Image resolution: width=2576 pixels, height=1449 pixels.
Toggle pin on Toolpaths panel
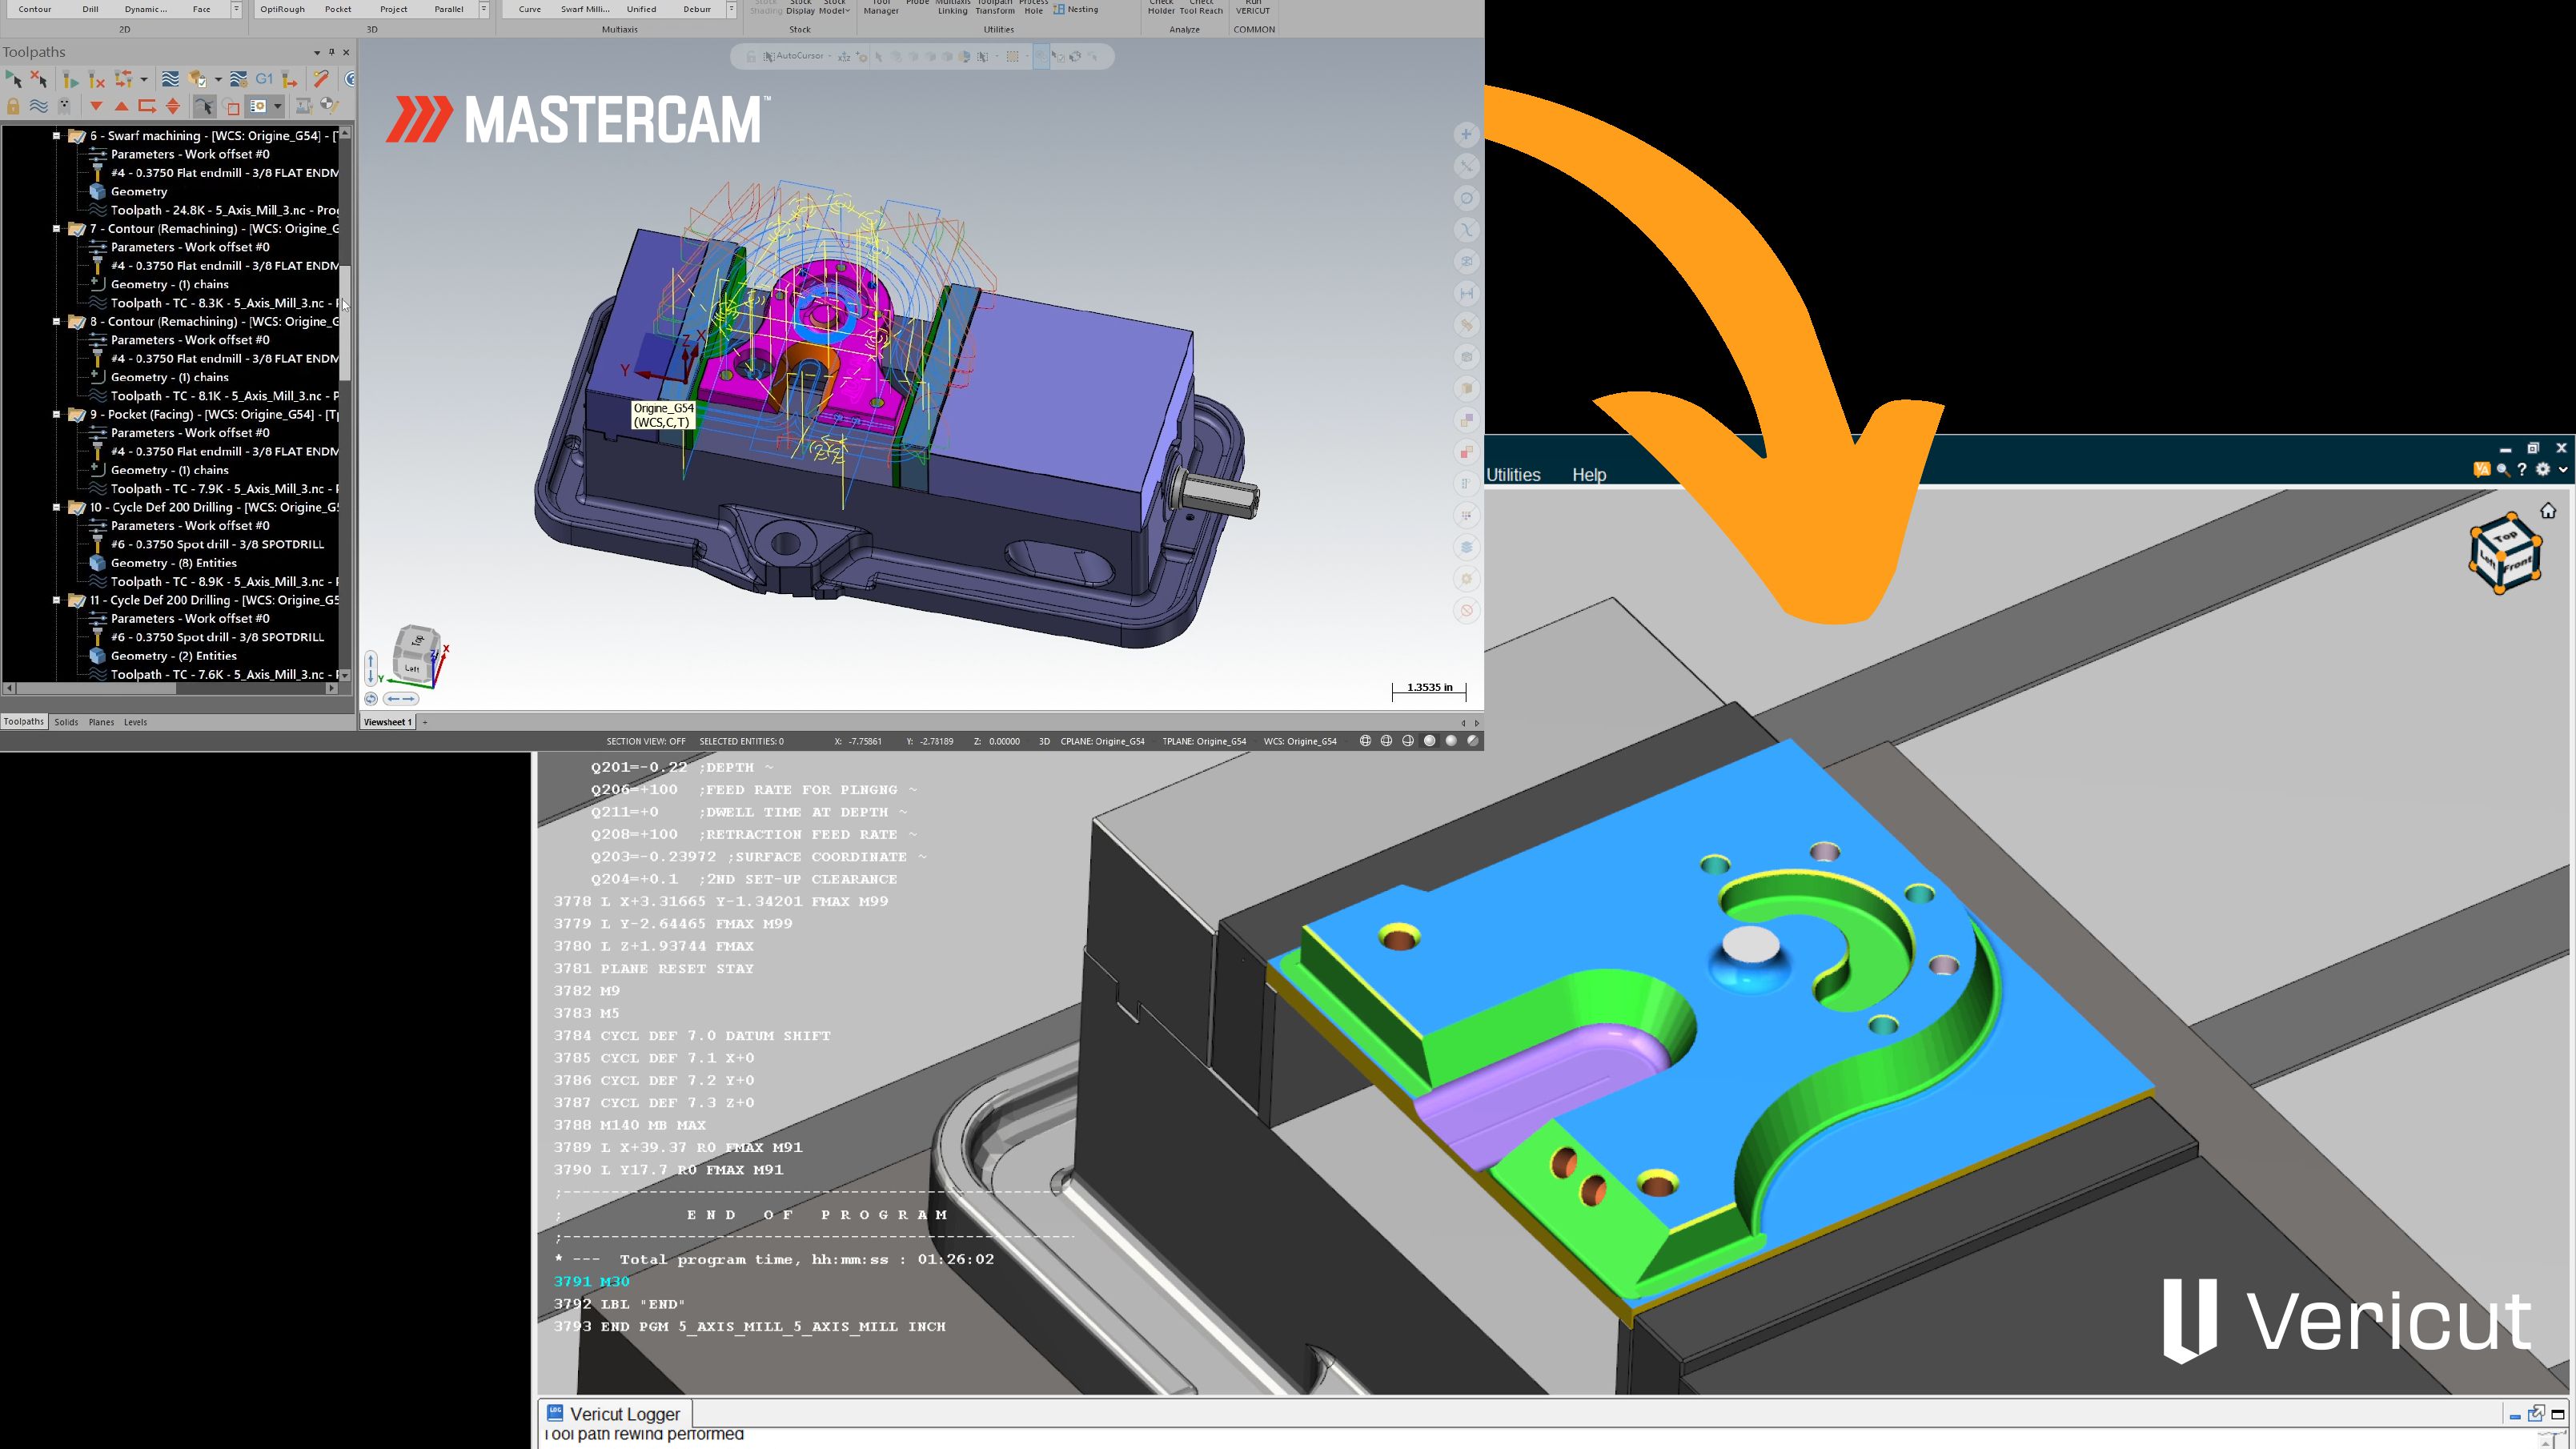[x=332, y=52]
